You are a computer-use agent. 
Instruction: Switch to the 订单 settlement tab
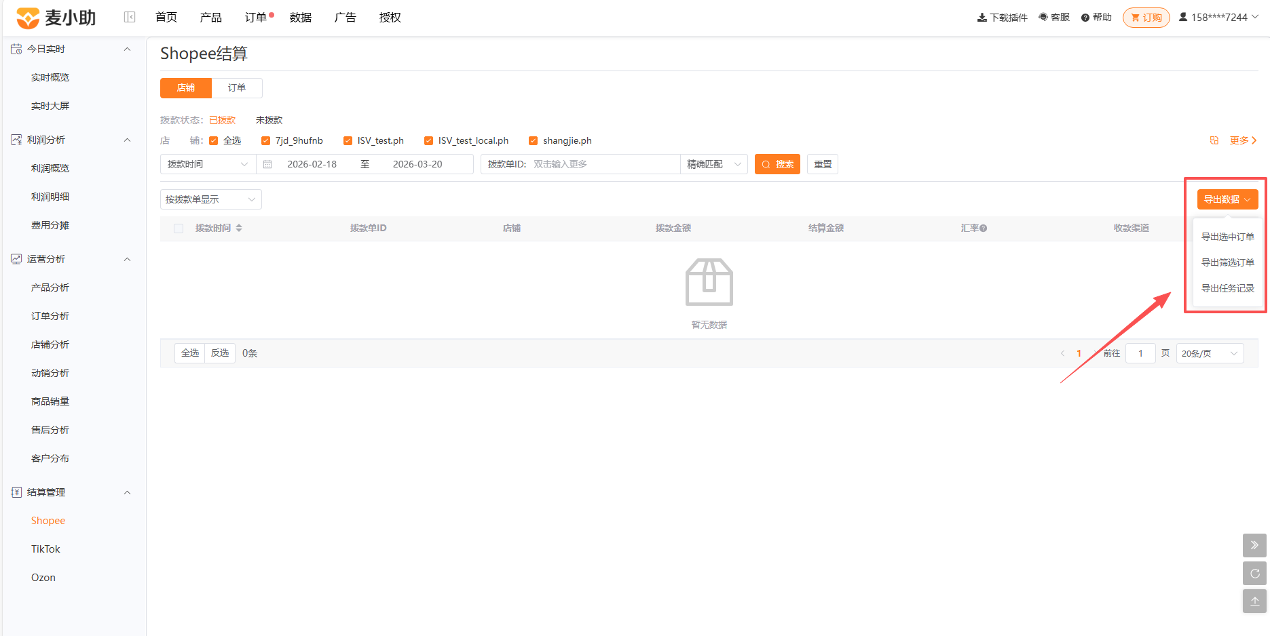pos(237,87)
